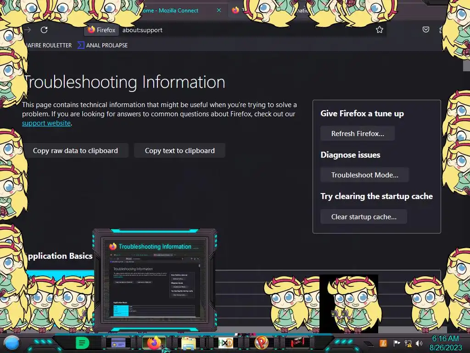Open the Action Center flag tray icon

397,343
